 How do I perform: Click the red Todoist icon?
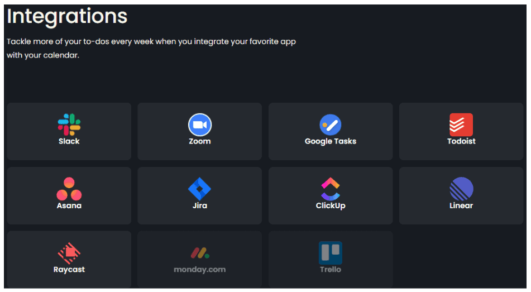click(461, 125)
